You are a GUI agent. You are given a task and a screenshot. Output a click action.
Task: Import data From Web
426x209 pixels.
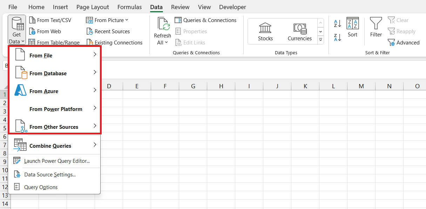tap(45, 32)
